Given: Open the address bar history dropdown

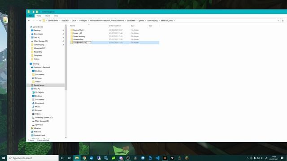Looking at the screenshot, I should point(278,21).
